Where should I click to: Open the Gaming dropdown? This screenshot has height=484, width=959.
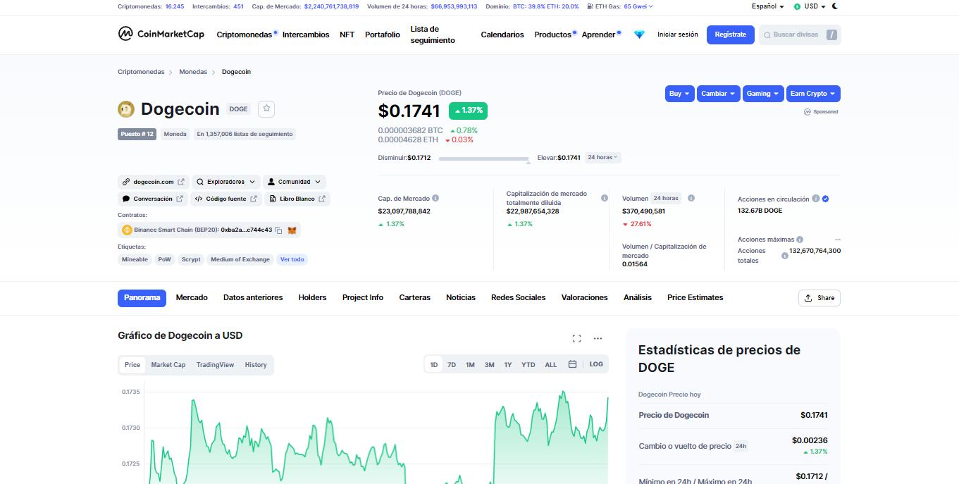point(763,94)
